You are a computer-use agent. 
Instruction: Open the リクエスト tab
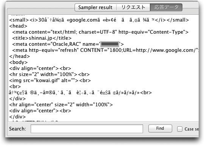pyautogui.click(x=133, y=8)
